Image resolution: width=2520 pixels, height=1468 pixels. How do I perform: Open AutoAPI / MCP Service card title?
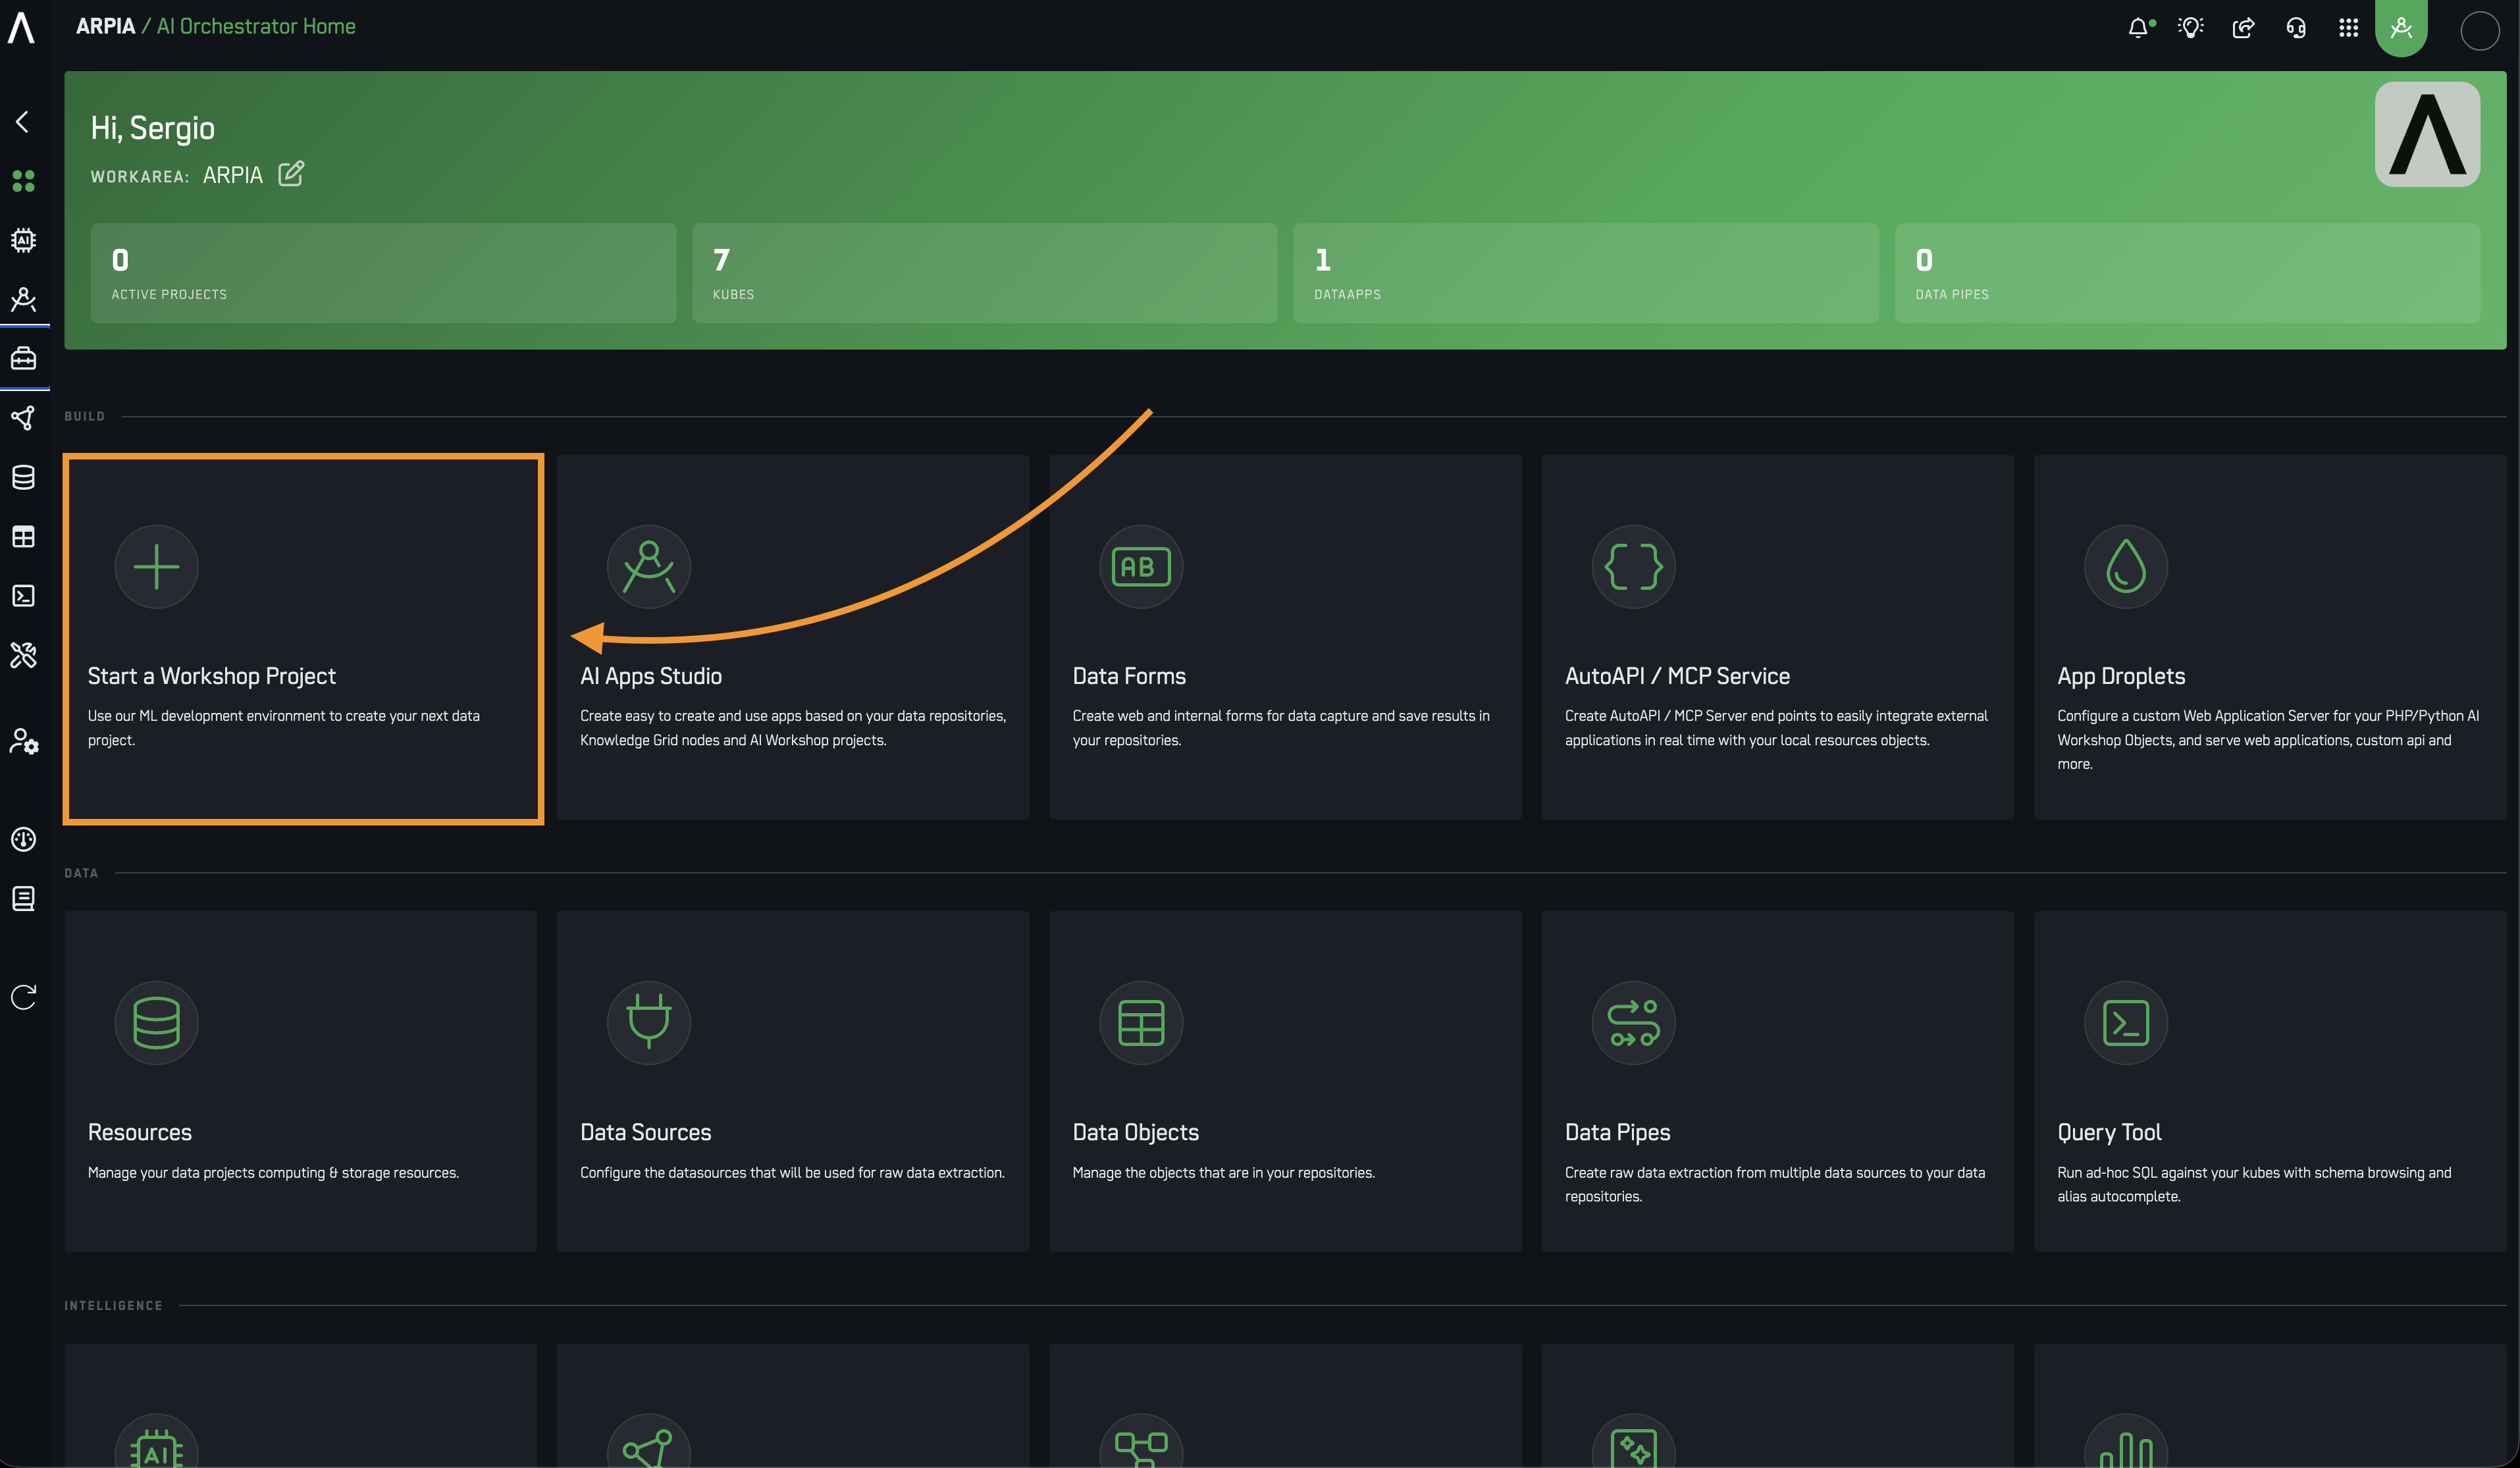[x=1677, y=676]
